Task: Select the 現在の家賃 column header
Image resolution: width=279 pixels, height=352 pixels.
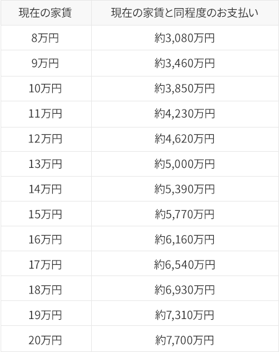Action: coord(45,13)
